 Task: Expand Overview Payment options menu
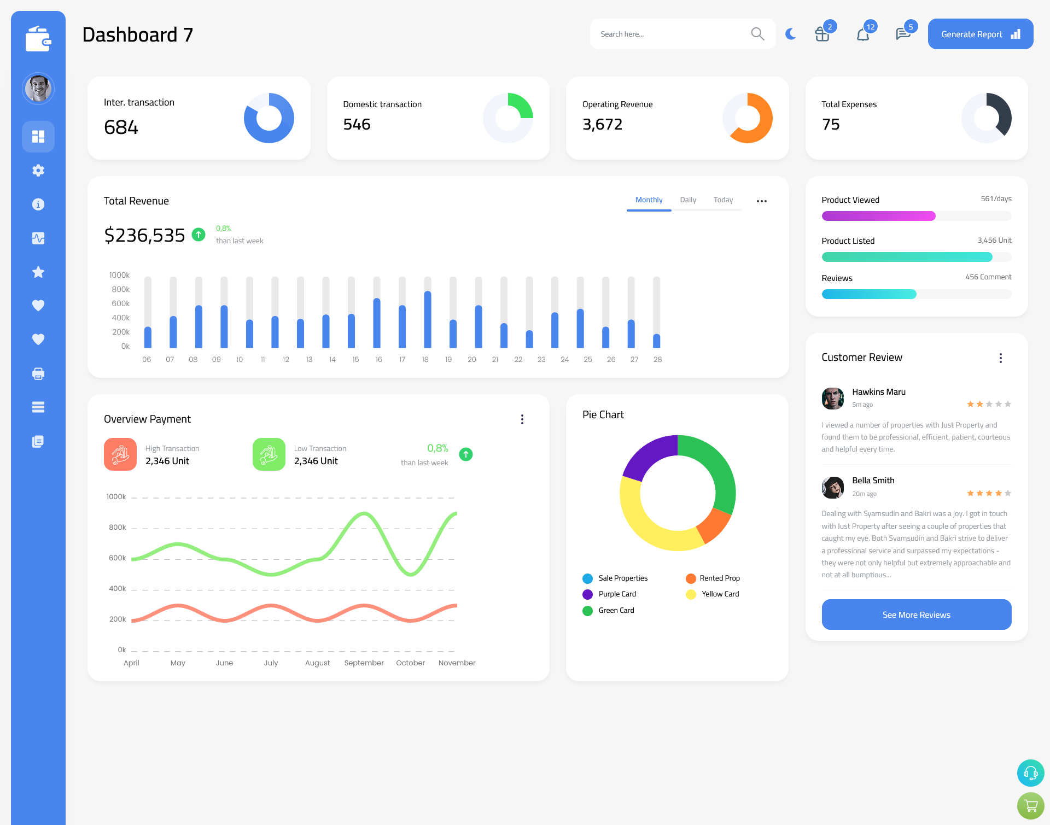523,418
